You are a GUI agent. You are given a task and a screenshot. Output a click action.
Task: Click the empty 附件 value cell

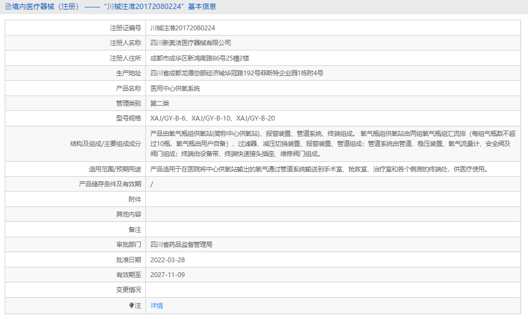(265, 199)
